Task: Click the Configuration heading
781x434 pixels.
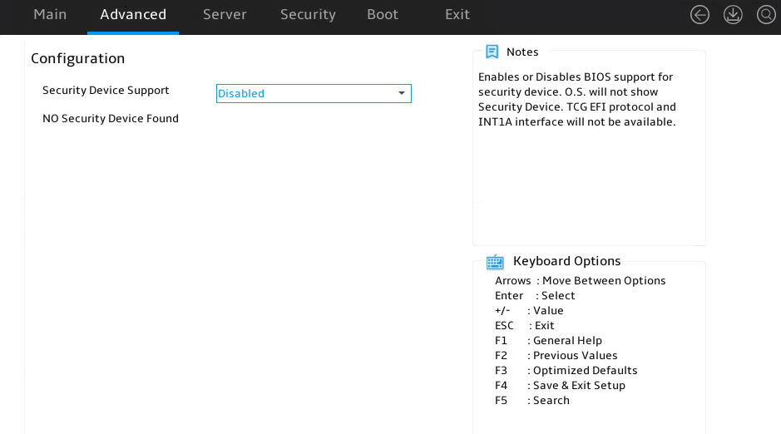Action: click(77, 59)
